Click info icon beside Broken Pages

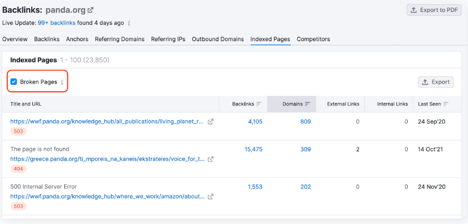62,82
